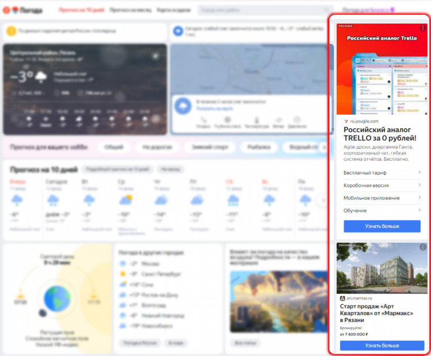This screenshot has width=431, height=356.
Task: Click the Все статьи button
Action: (244, 343)
